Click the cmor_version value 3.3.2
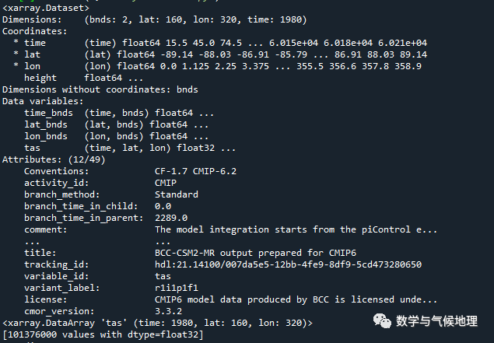 pyautogui.click(x=168, y=311)
